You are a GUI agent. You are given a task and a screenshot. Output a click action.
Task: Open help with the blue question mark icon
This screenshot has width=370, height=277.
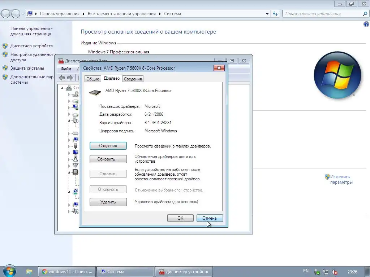point(366,24)
